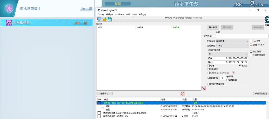Viewport: 269px width, 119px height.
Task: Click value 83026 of 高级炼成次数 row
Action: pos(195,116)
